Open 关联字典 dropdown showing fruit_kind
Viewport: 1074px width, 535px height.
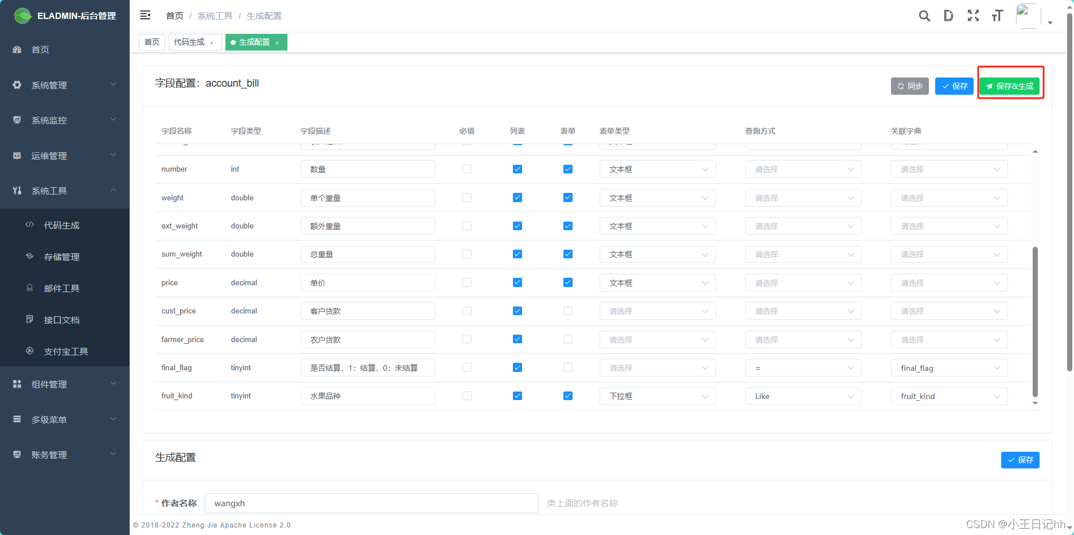click(949, 396)
